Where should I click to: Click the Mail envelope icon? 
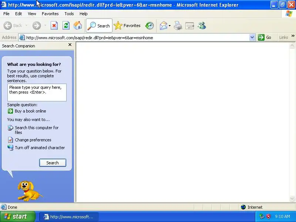[x=163, y=26]
